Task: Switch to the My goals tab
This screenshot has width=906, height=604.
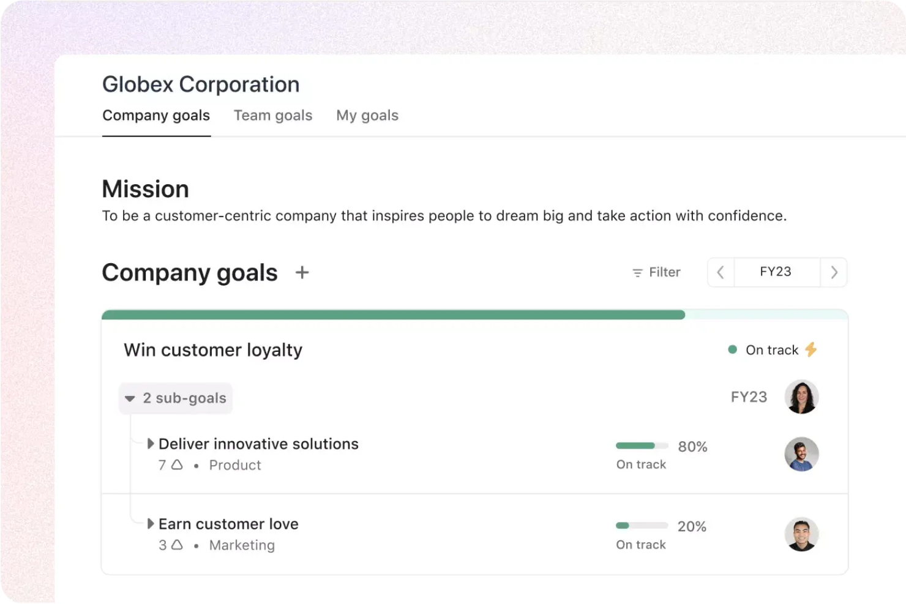Action: point(367,115)
